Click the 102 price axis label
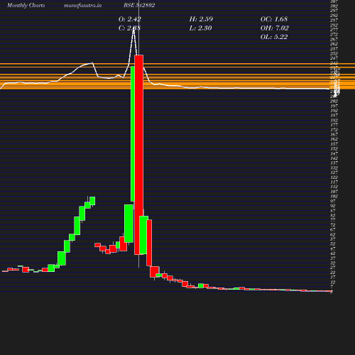This screenshot has height=355, width=355. [334, 196]
